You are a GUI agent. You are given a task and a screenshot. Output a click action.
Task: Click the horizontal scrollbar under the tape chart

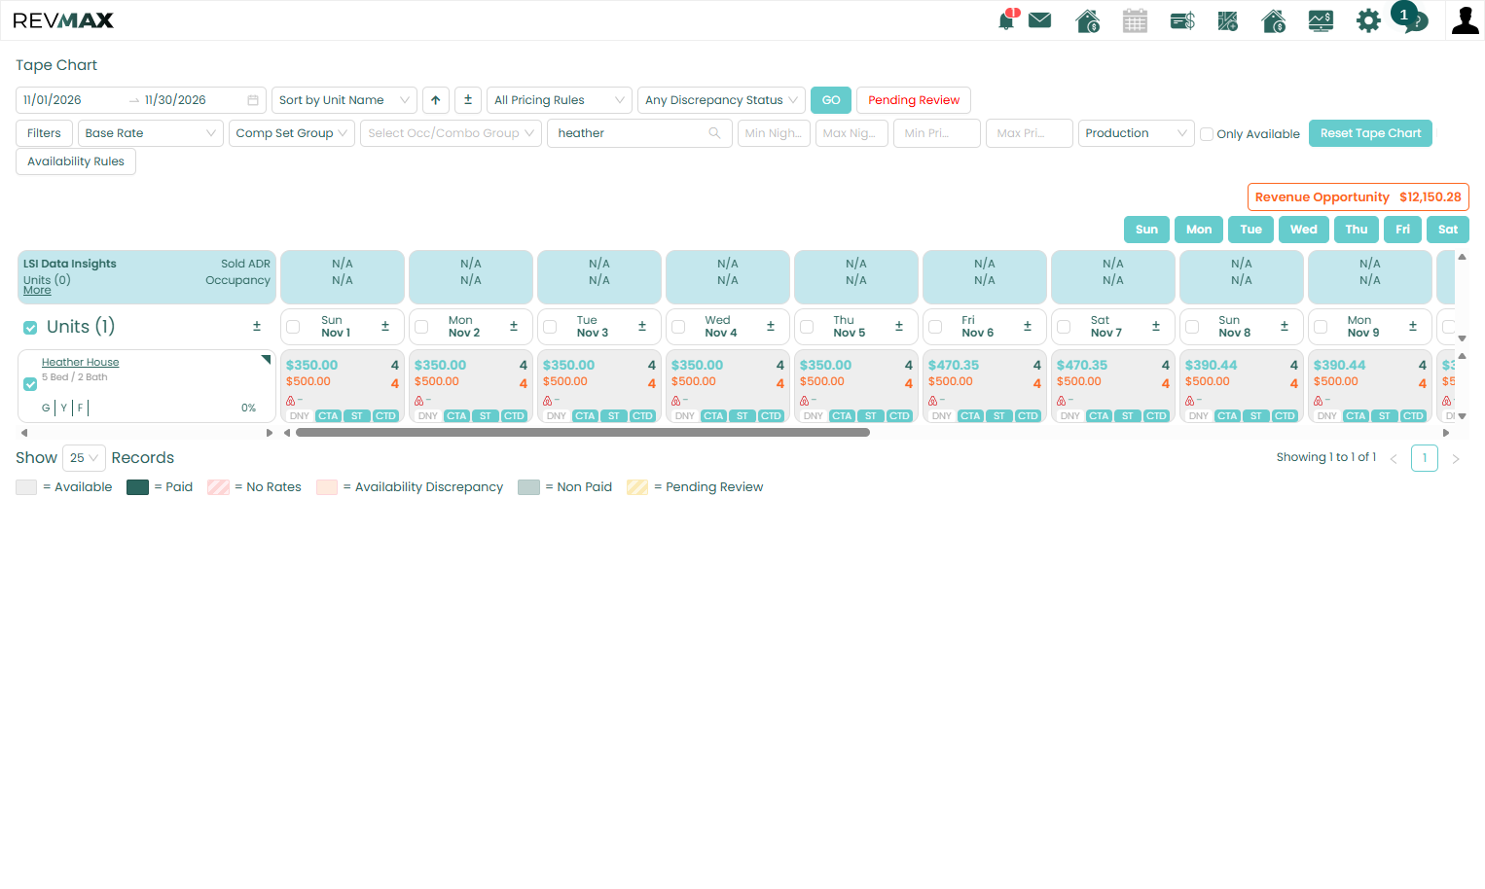tap(583, 433)
